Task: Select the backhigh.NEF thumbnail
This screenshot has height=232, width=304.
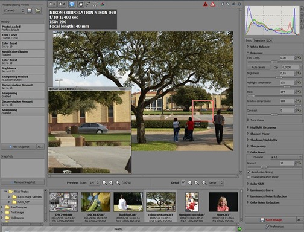Action: [128, 202]
